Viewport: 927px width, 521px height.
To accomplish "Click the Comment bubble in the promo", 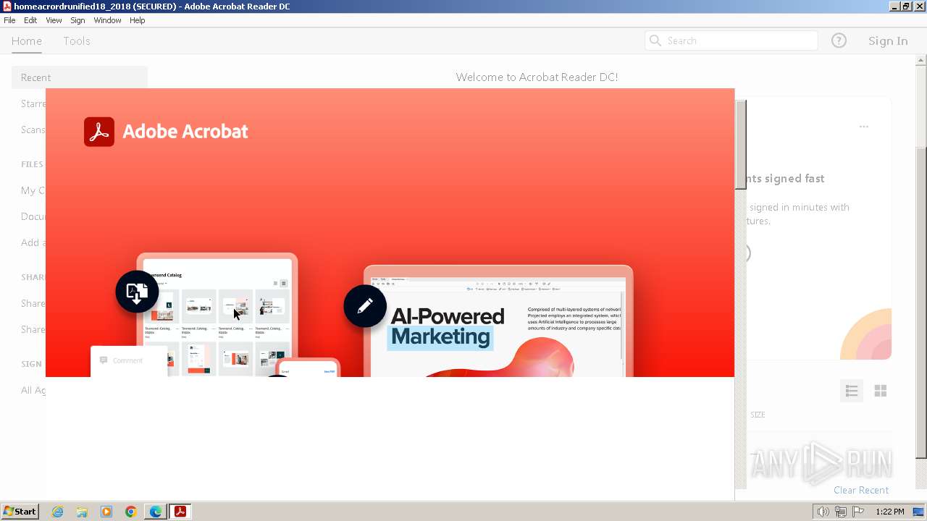I will (129, 361).
